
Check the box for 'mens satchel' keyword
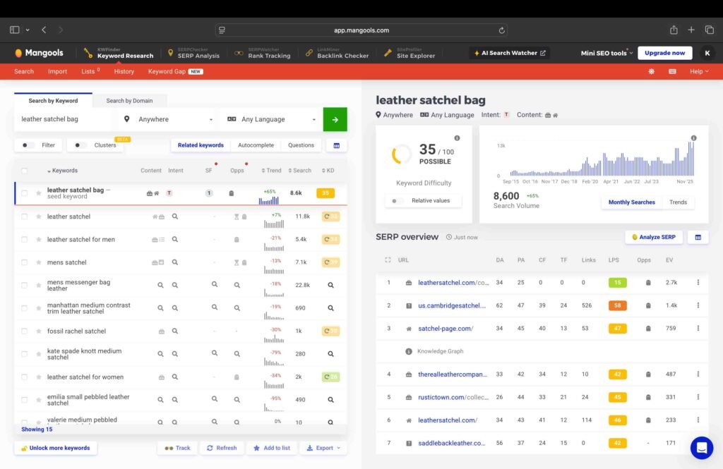pos(25,262)
